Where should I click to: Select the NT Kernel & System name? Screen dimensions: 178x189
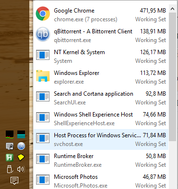[x=79, y=52]
